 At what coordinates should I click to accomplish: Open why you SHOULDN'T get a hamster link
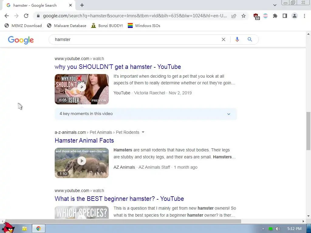click(118, 67)
